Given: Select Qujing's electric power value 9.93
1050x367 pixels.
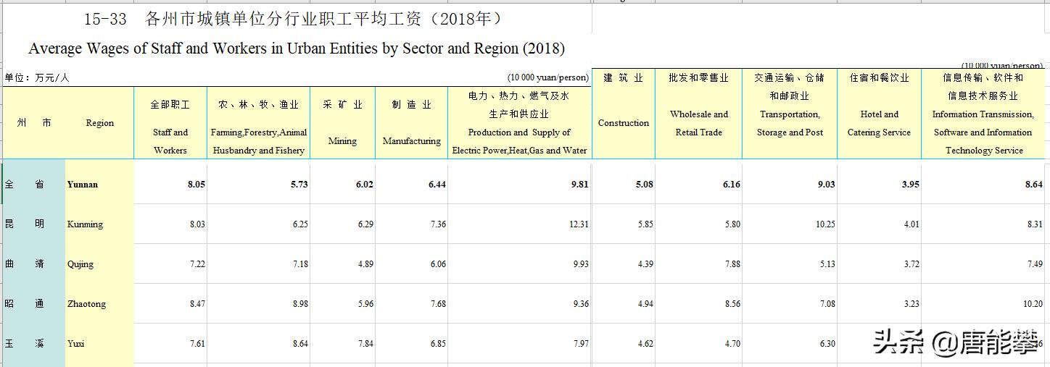Looking at the screenshot, I should coord(581,264).
